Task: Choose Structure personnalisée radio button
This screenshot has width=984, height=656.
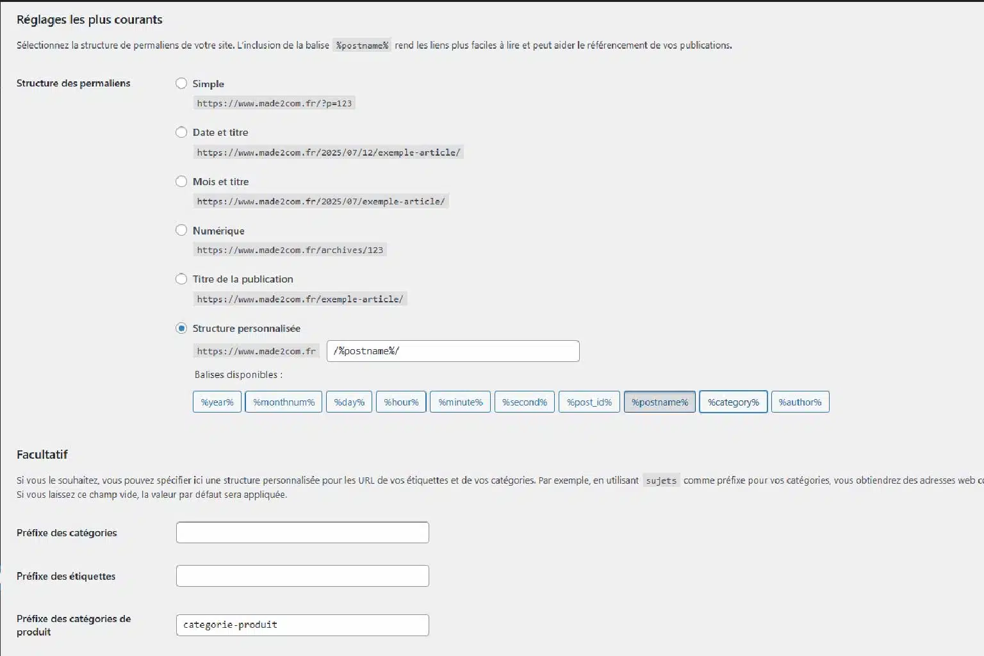Action: (181, 328)
